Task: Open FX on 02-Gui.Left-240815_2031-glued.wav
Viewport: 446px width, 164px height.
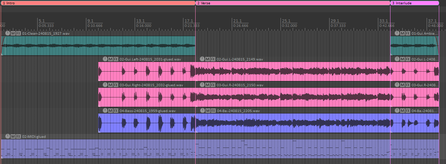Action: pos(116,59)
